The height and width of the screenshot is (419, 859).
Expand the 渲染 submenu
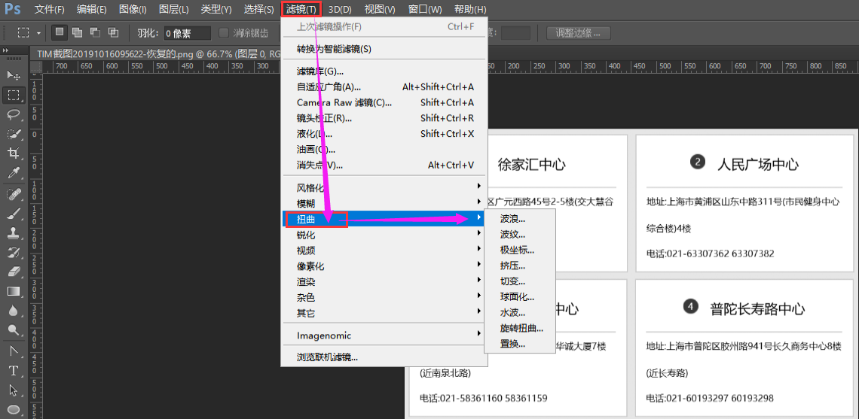[x=384, y=282]
